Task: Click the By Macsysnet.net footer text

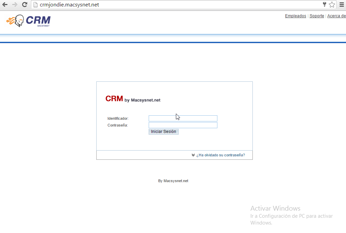Action: 173,181
